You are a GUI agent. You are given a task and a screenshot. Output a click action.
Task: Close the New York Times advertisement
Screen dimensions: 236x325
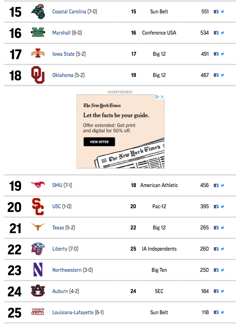[x=162, y=97]
